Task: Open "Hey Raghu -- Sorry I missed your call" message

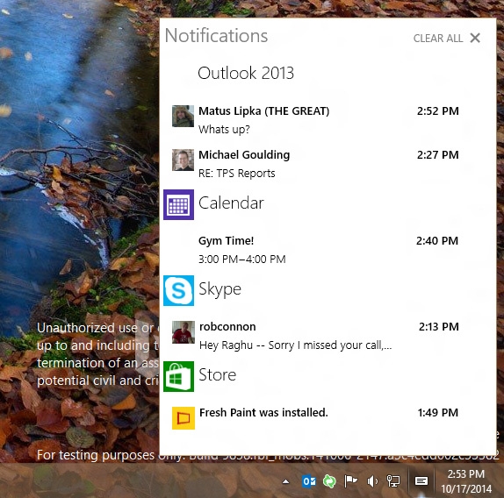Action: point(295,345)
